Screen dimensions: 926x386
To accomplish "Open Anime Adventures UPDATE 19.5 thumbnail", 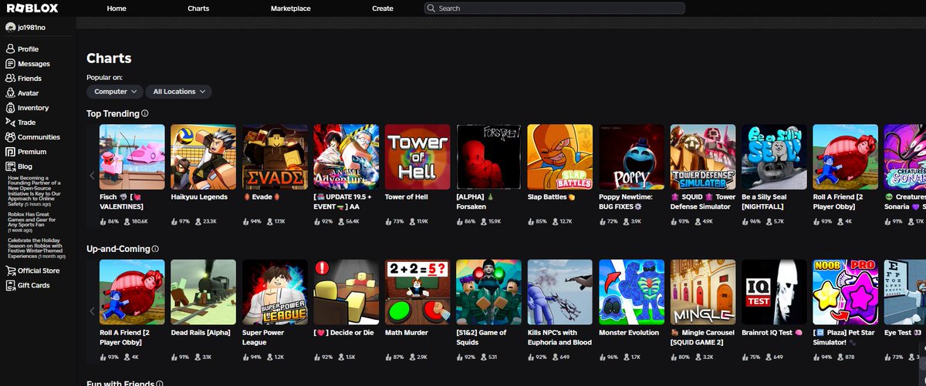I will [x=346, y=157].
